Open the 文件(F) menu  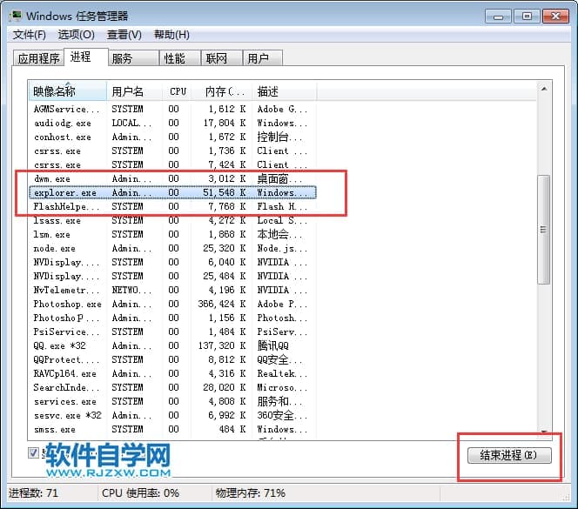tap(29, 35)
